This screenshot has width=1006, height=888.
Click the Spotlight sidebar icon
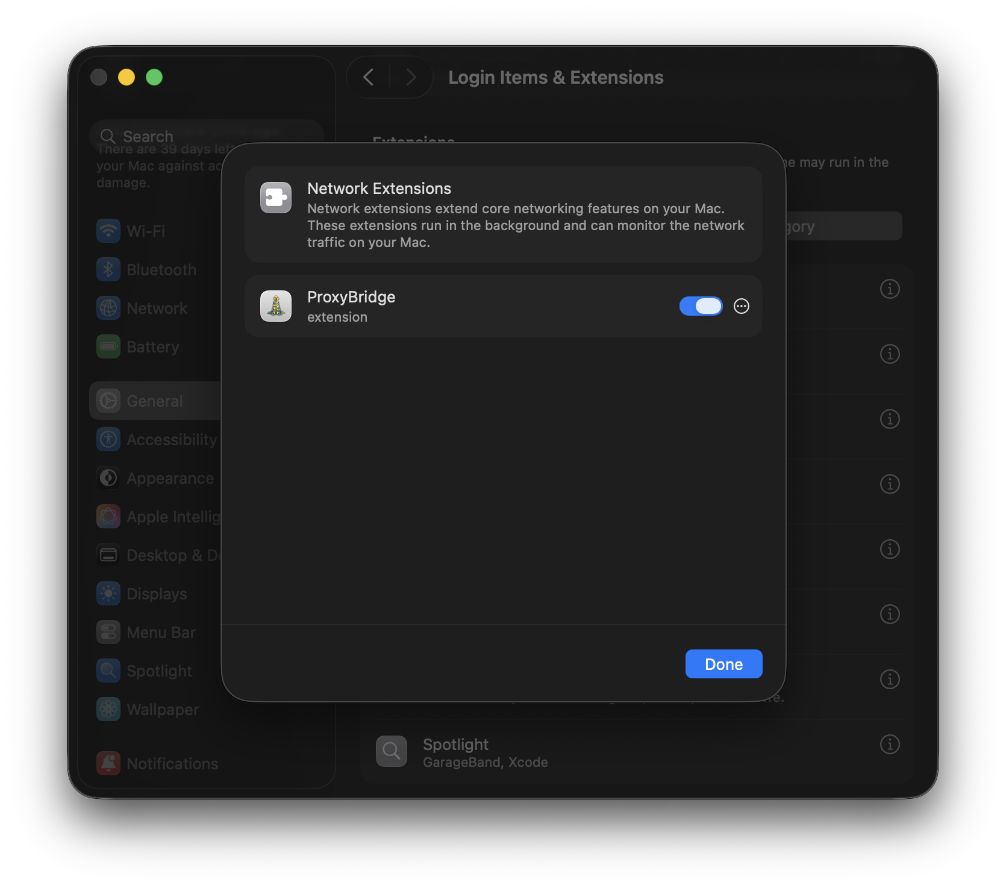pyautogui.click(x=108, y=671)
